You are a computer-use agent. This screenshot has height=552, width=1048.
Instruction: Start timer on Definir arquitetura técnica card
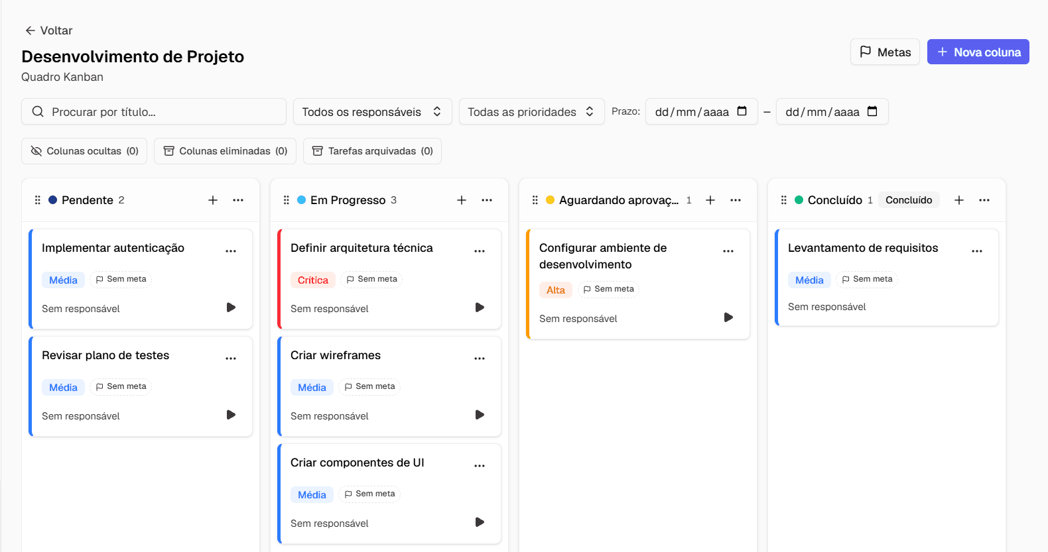tap(480, 307)
